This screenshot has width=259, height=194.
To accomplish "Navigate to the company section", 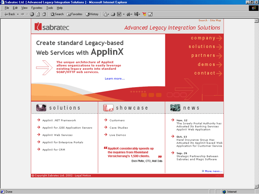I will coord(206,38).
